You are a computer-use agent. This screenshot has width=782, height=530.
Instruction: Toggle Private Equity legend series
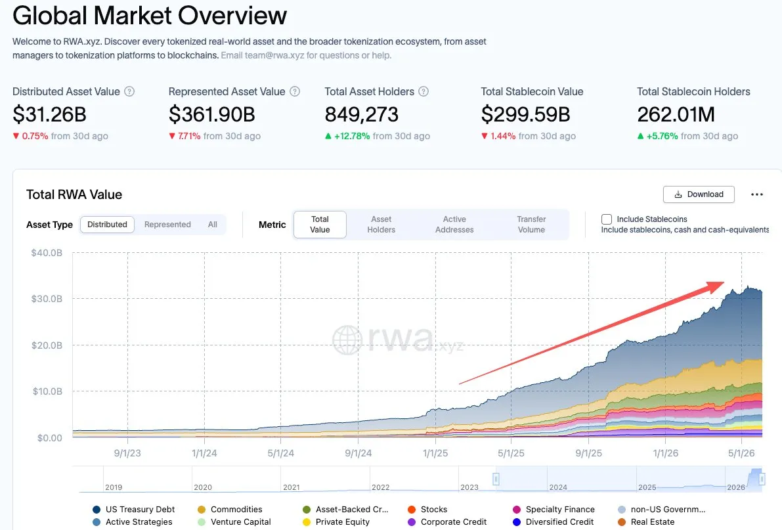(336, 522)
